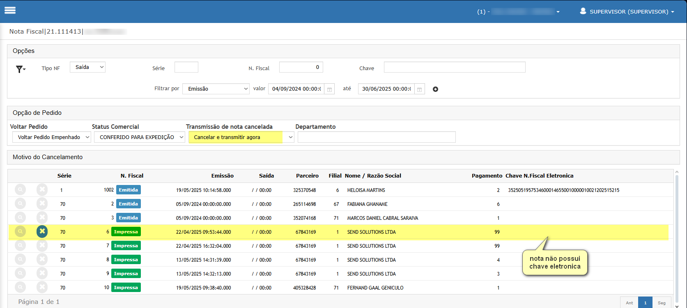This screenshot has width=687, height=308.
Task: Click cancel X icon for nota 10
Action: tap(42, 287)
